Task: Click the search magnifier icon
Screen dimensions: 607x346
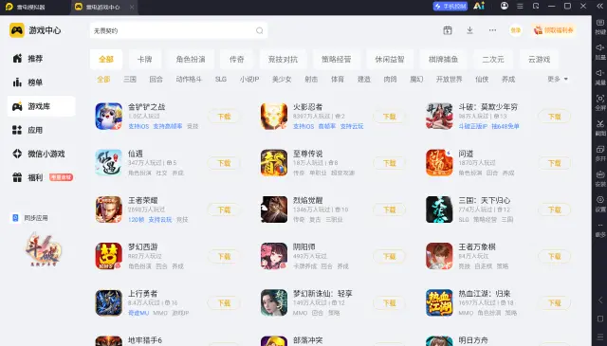Action: tap(259, 30)
